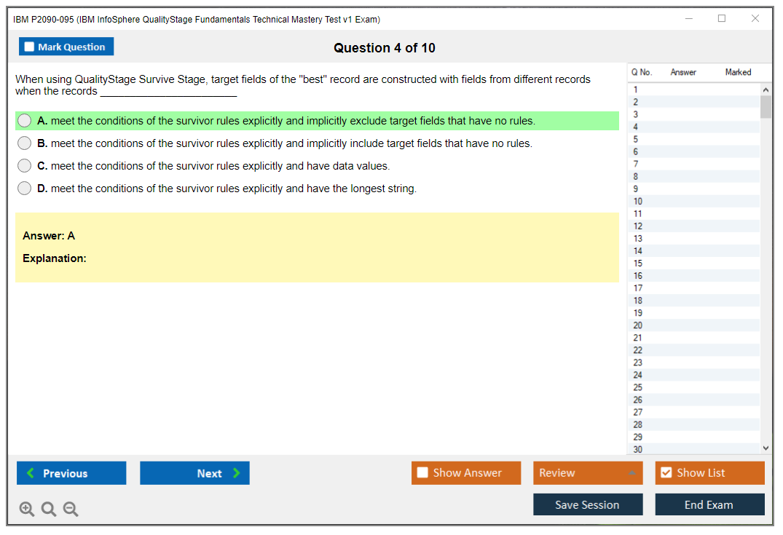This screenshot has height=535, width=783.
Task: Go to the Next question
Action: 194,473
